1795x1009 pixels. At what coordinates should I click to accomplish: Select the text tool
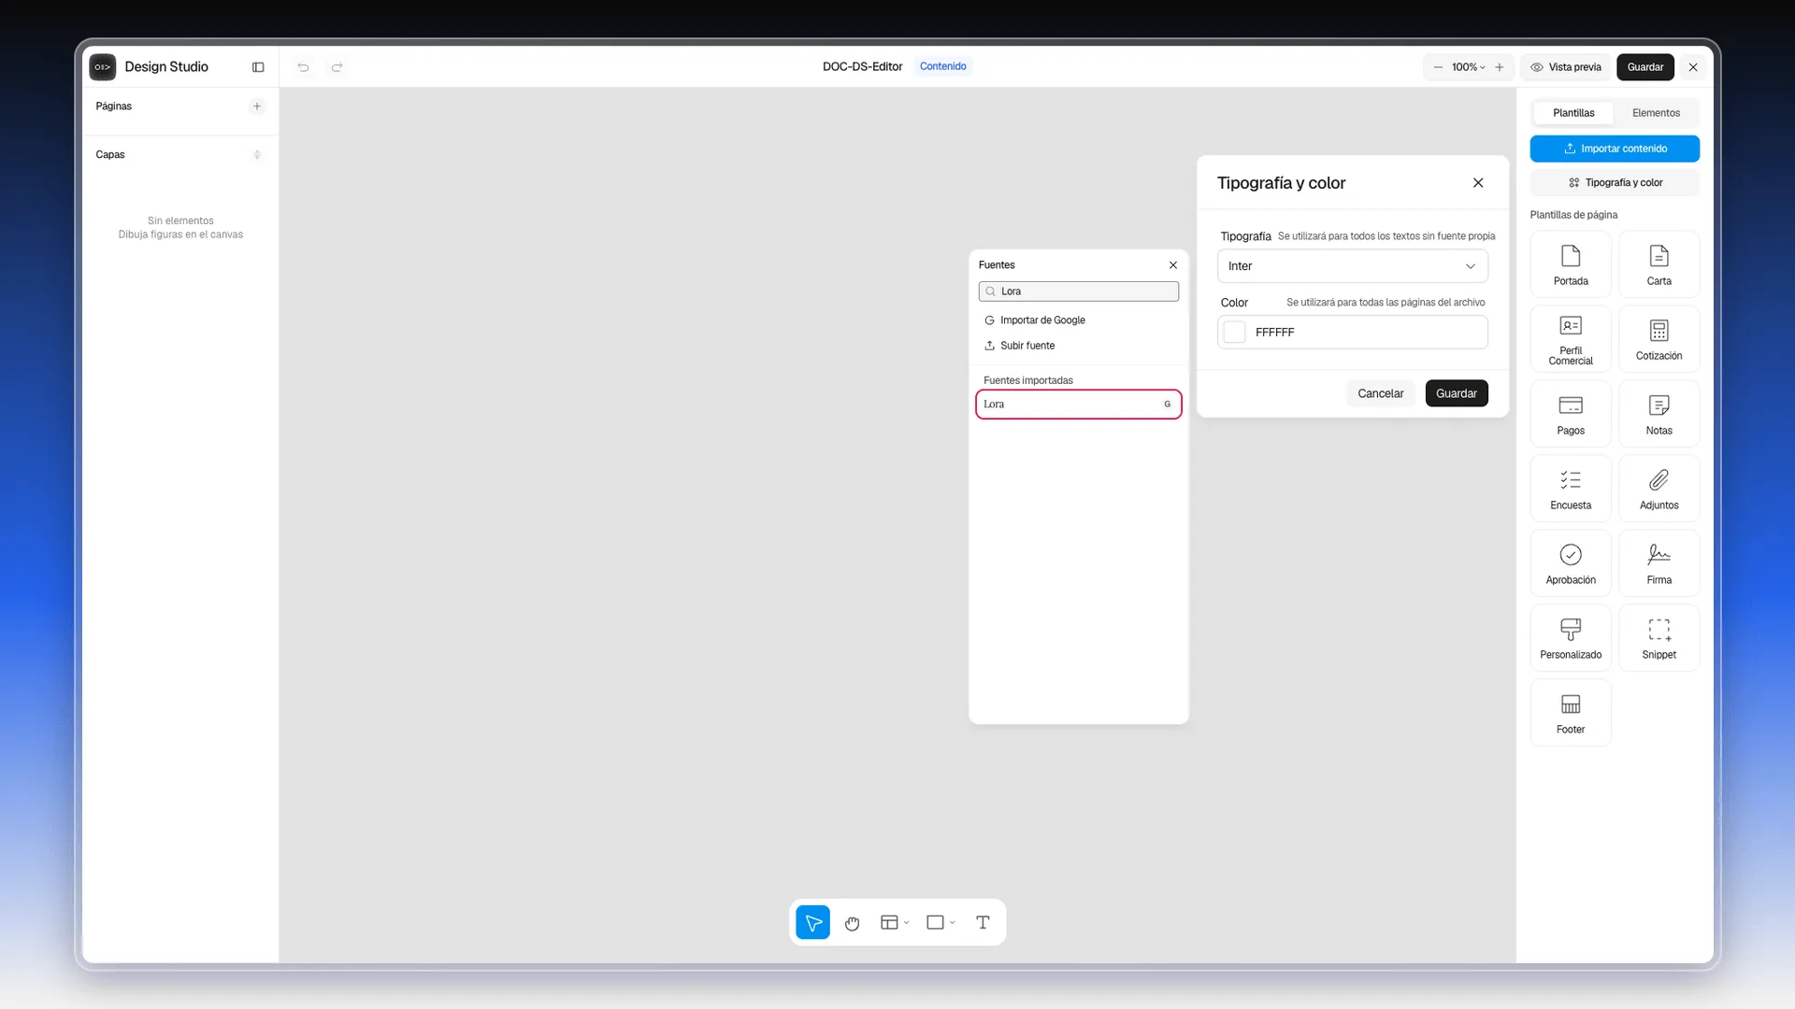(983, 922)
